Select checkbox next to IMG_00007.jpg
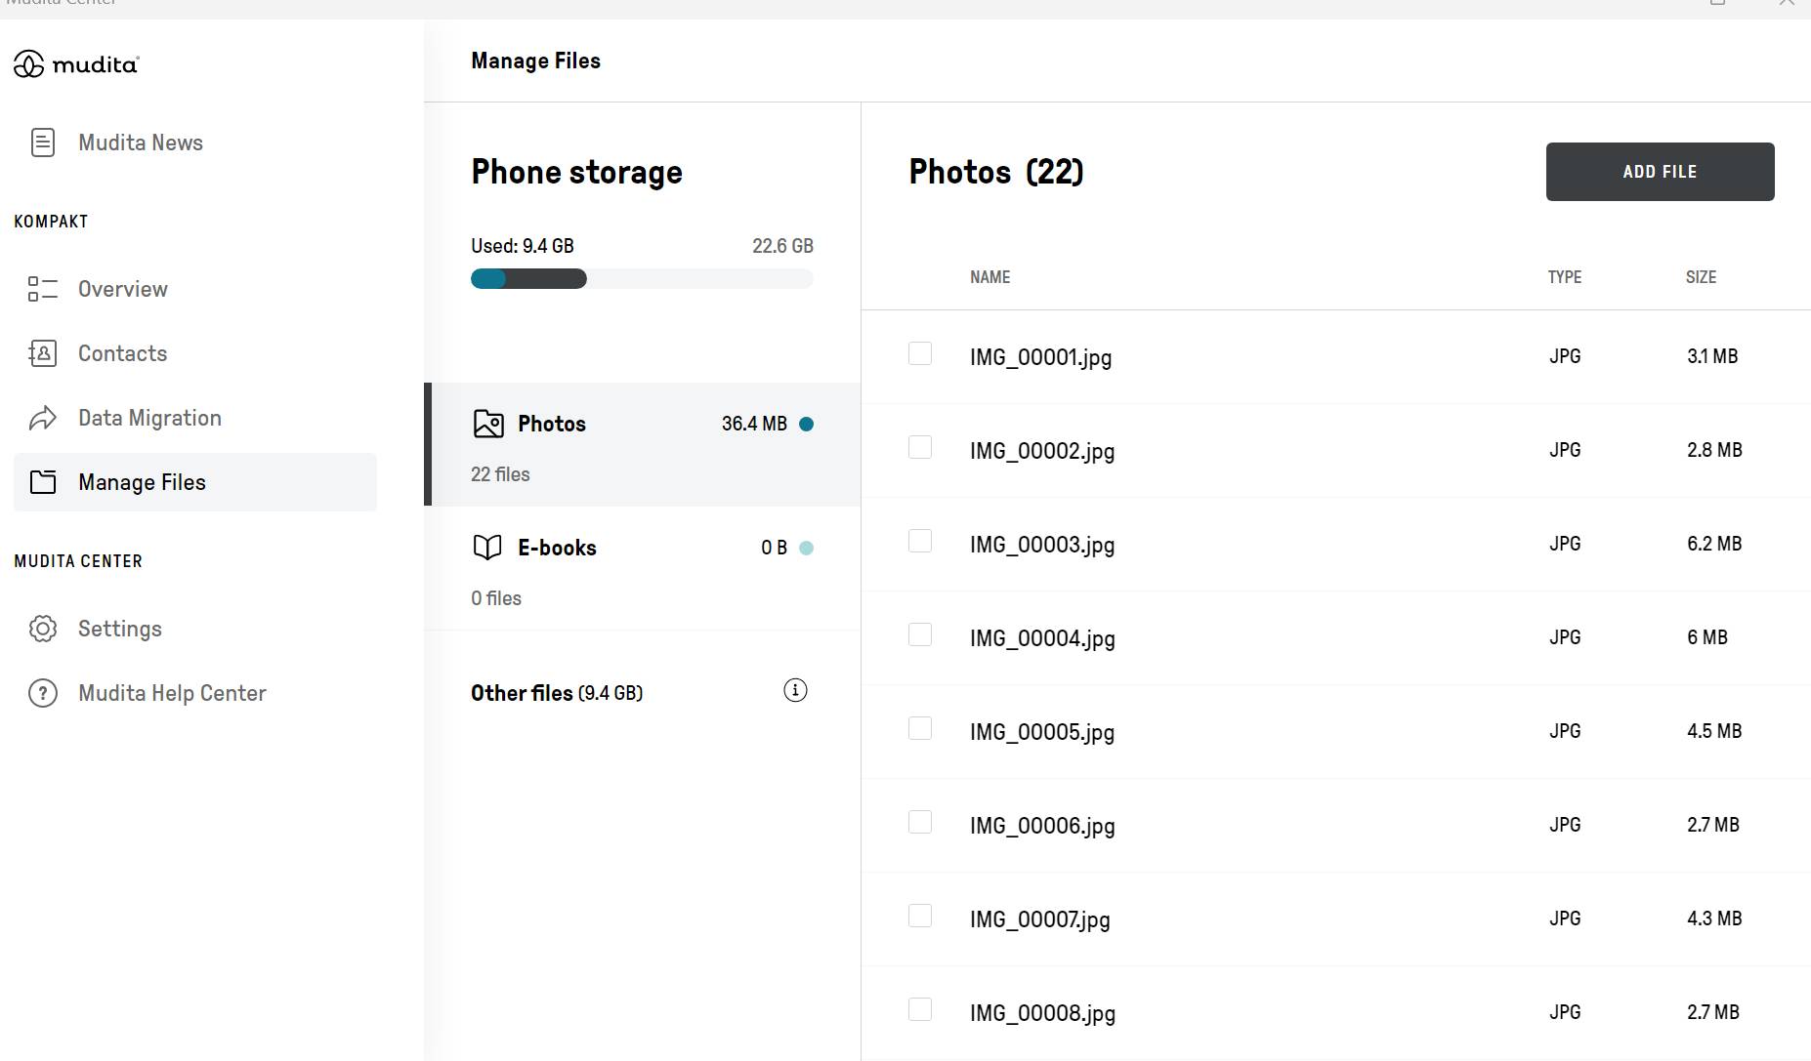 [x=920, y=916]
